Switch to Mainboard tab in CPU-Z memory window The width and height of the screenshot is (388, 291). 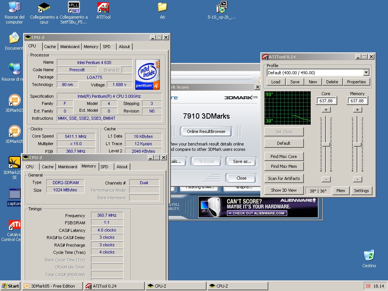pyautogui.click(x=67, y=167)
